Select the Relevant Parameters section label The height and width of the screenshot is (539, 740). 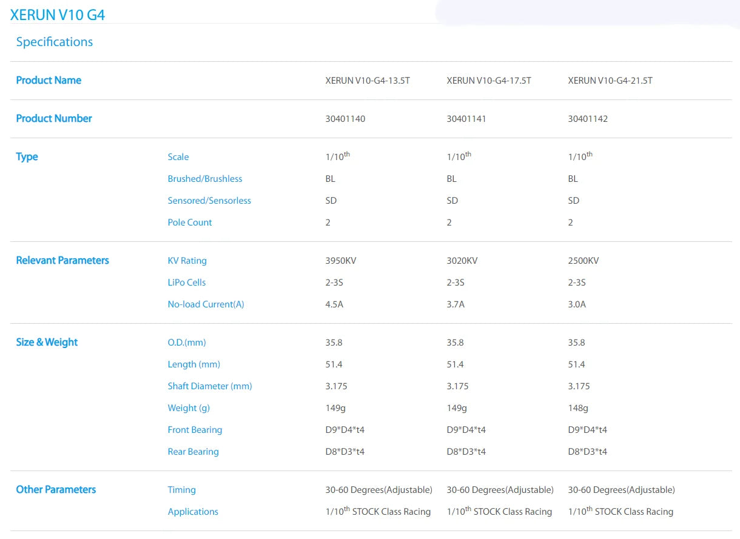click(62, 260)
